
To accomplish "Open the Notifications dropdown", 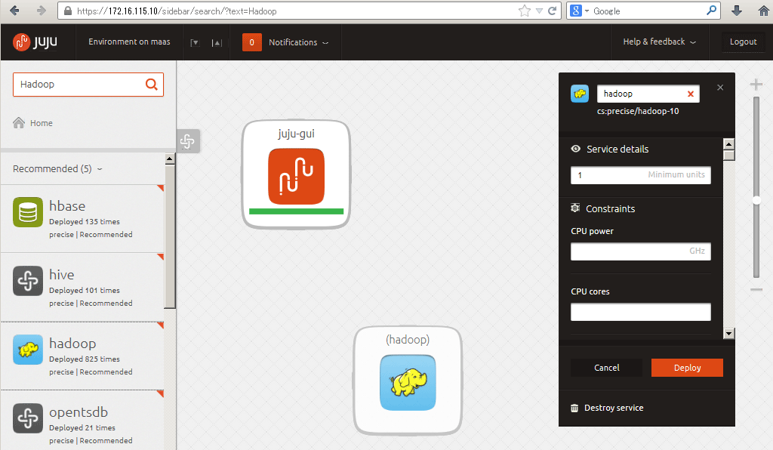I will (x=298, y=42).
